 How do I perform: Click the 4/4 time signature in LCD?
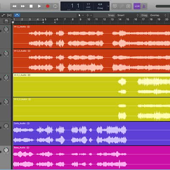100,4
